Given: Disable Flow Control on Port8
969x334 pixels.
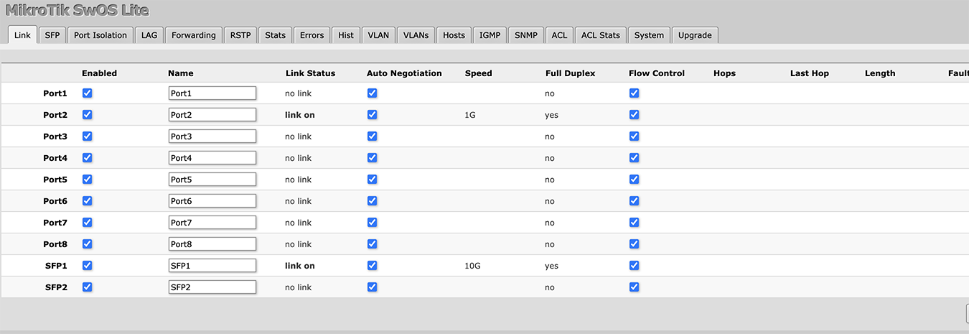Looking at the screenshot, I should click(x=634, y=244).
